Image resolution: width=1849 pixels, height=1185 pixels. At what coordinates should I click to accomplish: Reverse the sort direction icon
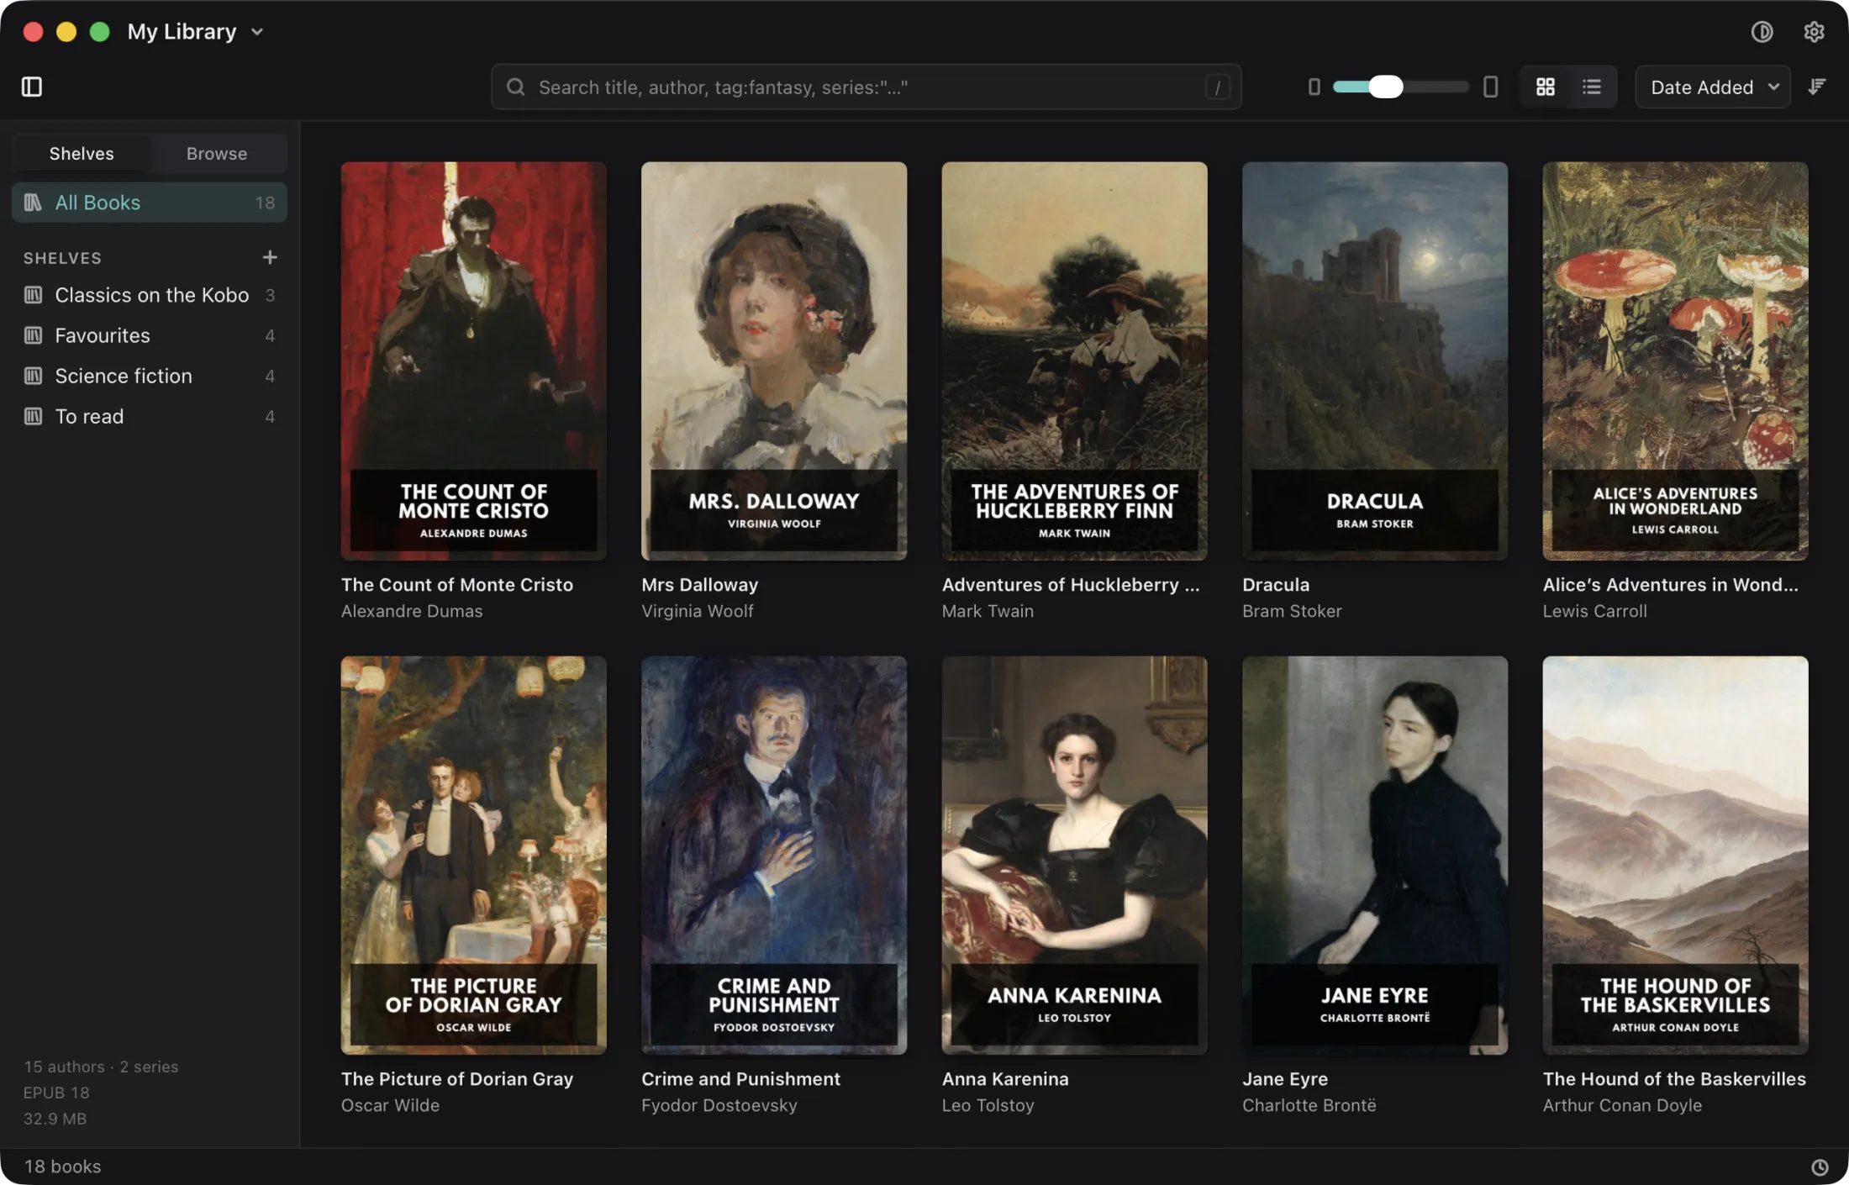1816,87
